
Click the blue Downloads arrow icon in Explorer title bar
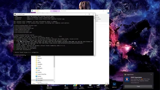point(32,11)
